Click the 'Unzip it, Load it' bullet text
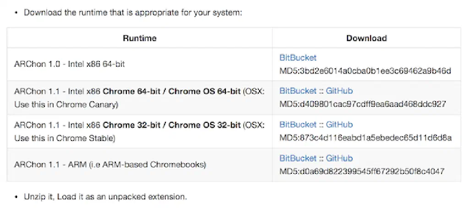Screen dimensions: 469x208 click(105, 197)
